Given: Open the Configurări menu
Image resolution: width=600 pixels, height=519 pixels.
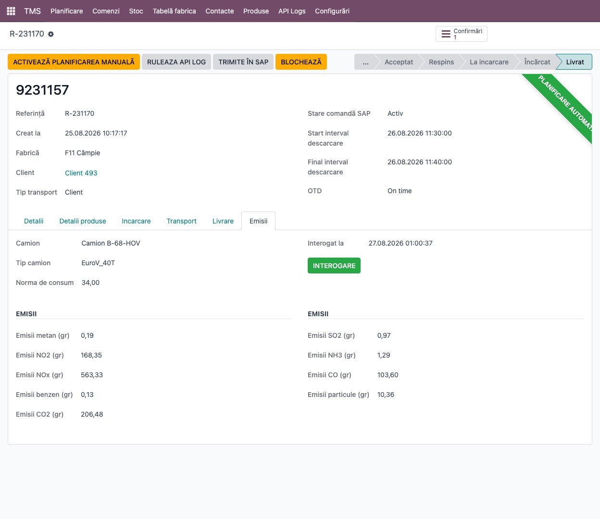Looking at the screenshot, I should click(x=332, y=11).
